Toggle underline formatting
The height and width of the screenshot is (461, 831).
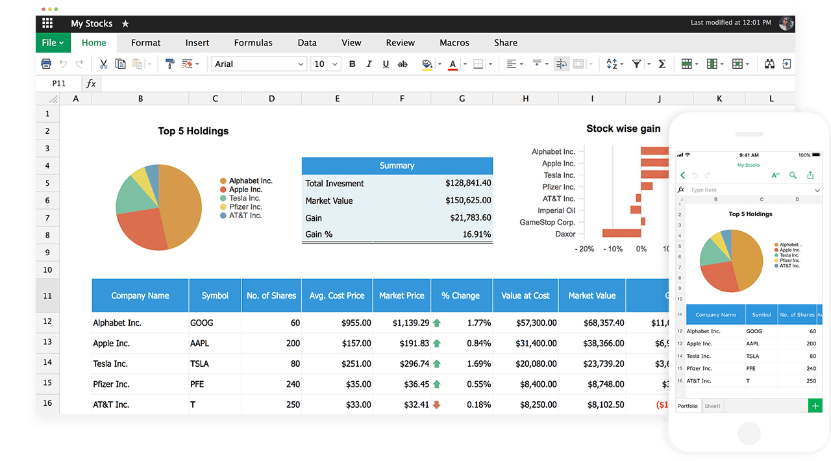coord(386,64)
